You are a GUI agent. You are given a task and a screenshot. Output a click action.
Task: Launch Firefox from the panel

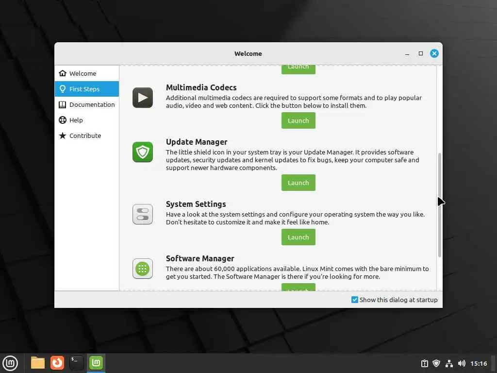(57, 363)
